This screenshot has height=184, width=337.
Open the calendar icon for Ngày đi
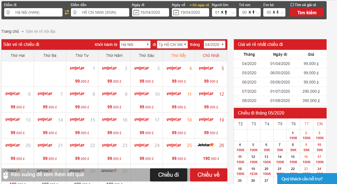136,12
